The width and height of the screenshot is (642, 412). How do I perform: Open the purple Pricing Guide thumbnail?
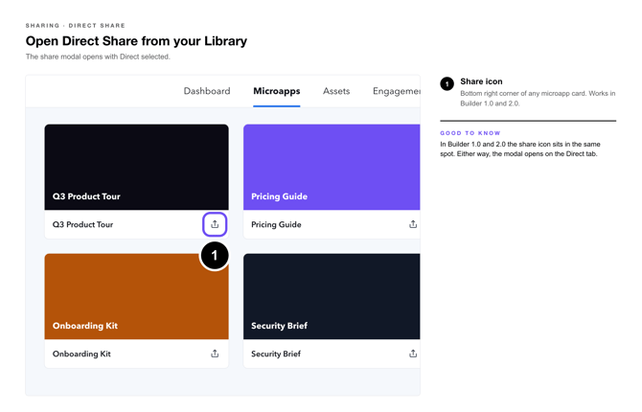click(x=332, y=167)
